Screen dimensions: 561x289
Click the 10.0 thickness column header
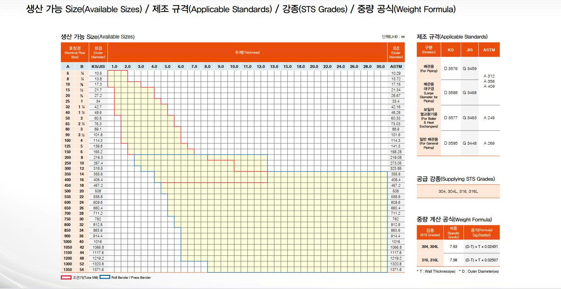coord(234,67)
